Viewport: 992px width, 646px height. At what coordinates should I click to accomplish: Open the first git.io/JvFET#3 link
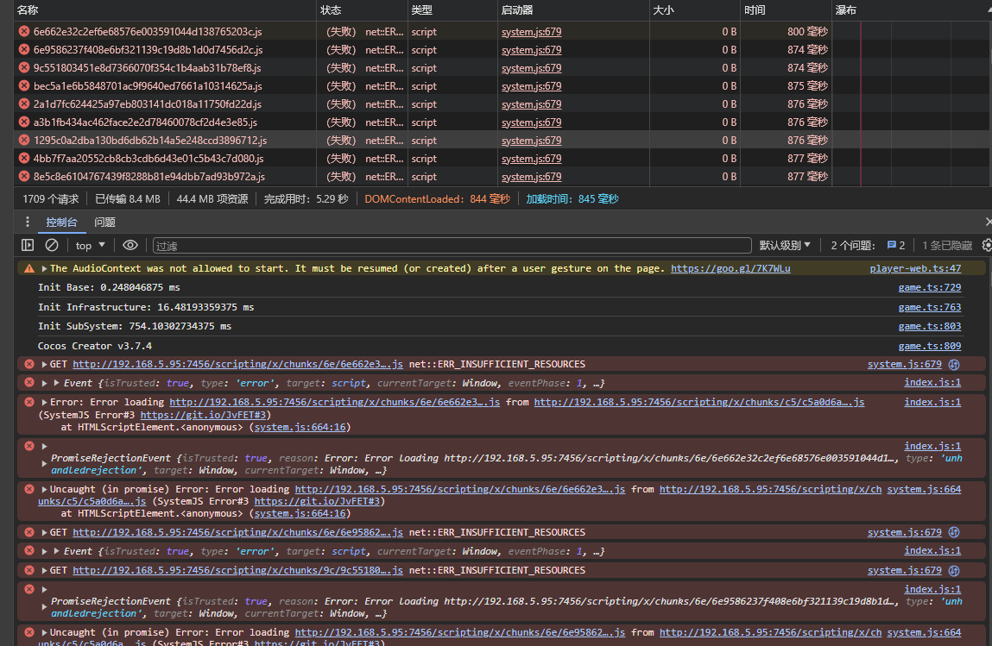click(202, 416)
